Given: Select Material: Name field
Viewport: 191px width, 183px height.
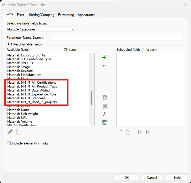Looking at the screenshot, I should 18,110.
